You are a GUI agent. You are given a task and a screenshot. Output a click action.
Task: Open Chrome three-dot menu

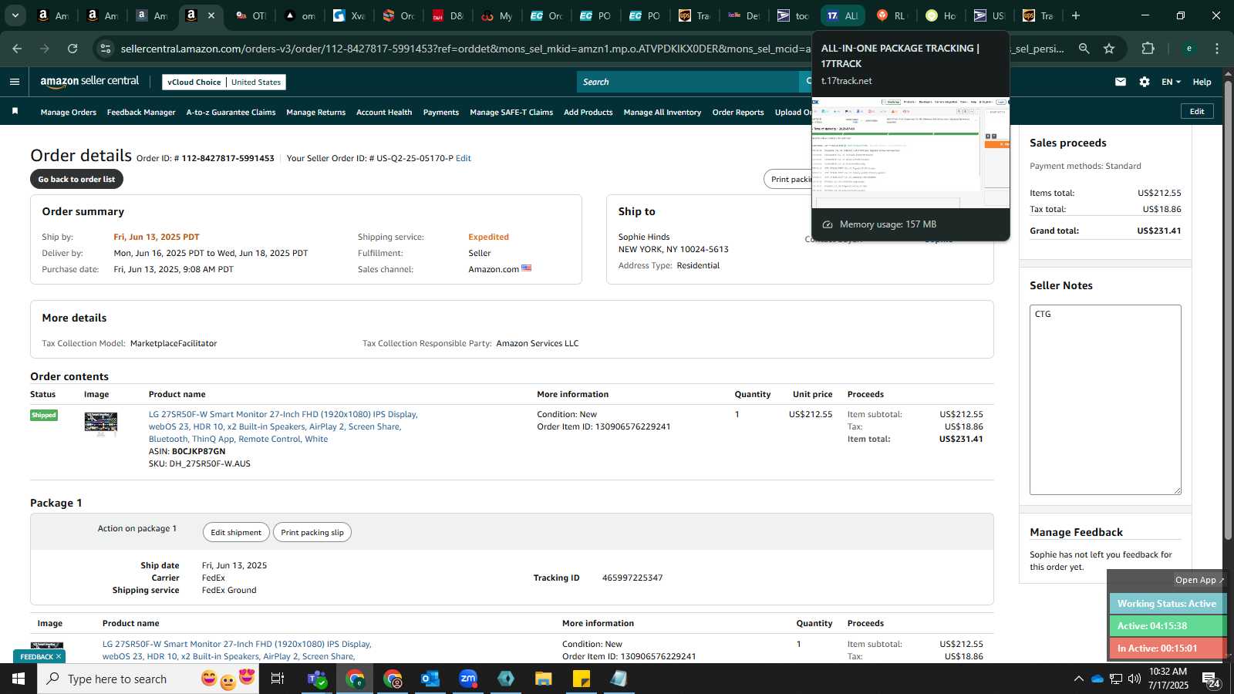[1217, 49]
